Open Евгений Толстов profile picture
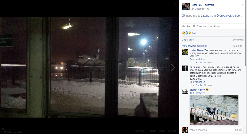 tap(186, 7)
